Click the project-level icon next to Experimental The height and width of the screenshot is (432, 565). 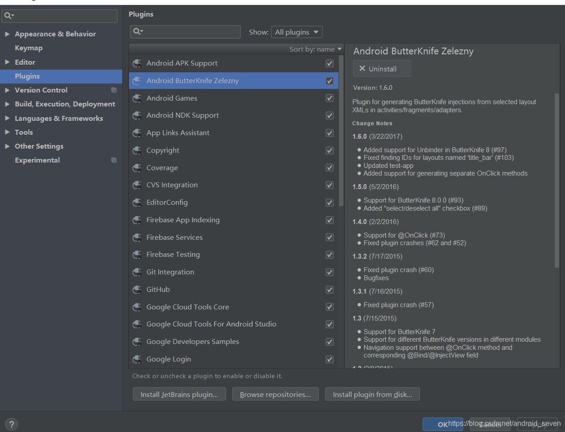[114, 160]
